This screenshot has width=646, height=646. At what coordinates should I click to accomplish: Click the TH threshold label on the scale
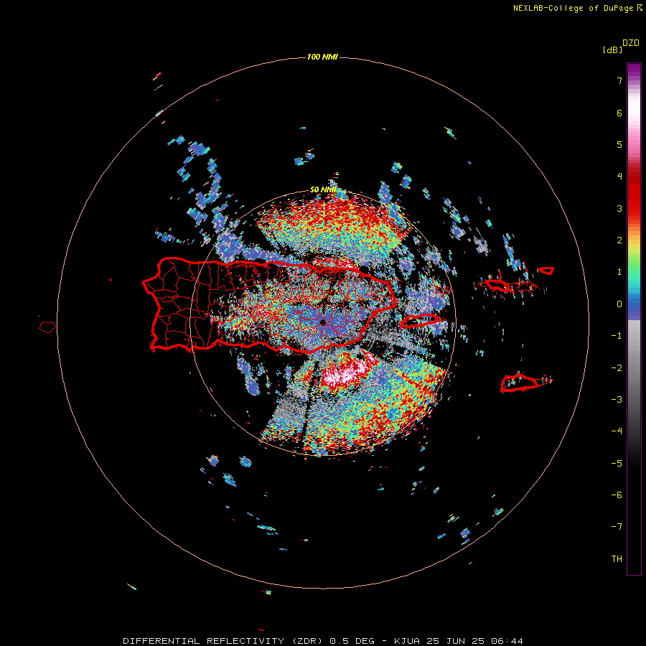pos(617,559)
